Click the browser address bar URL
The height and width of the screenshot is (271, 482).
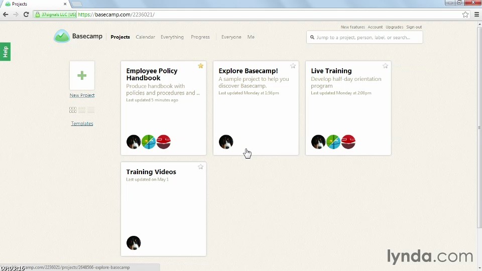click(x=116, y=15)
